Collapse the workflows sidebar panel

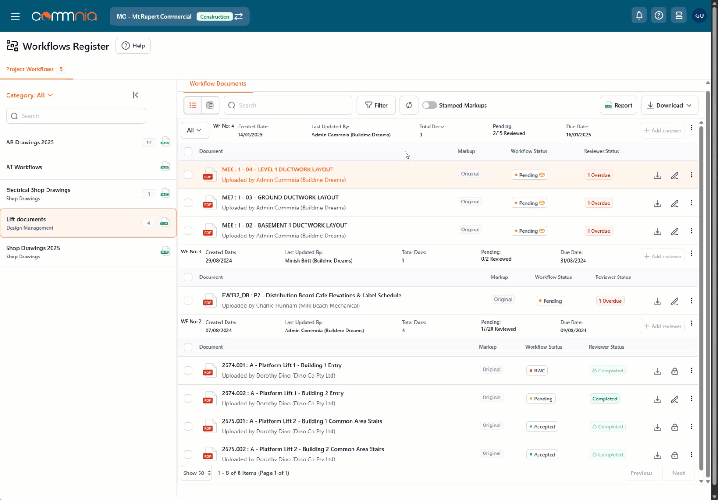tap(137, 95)
